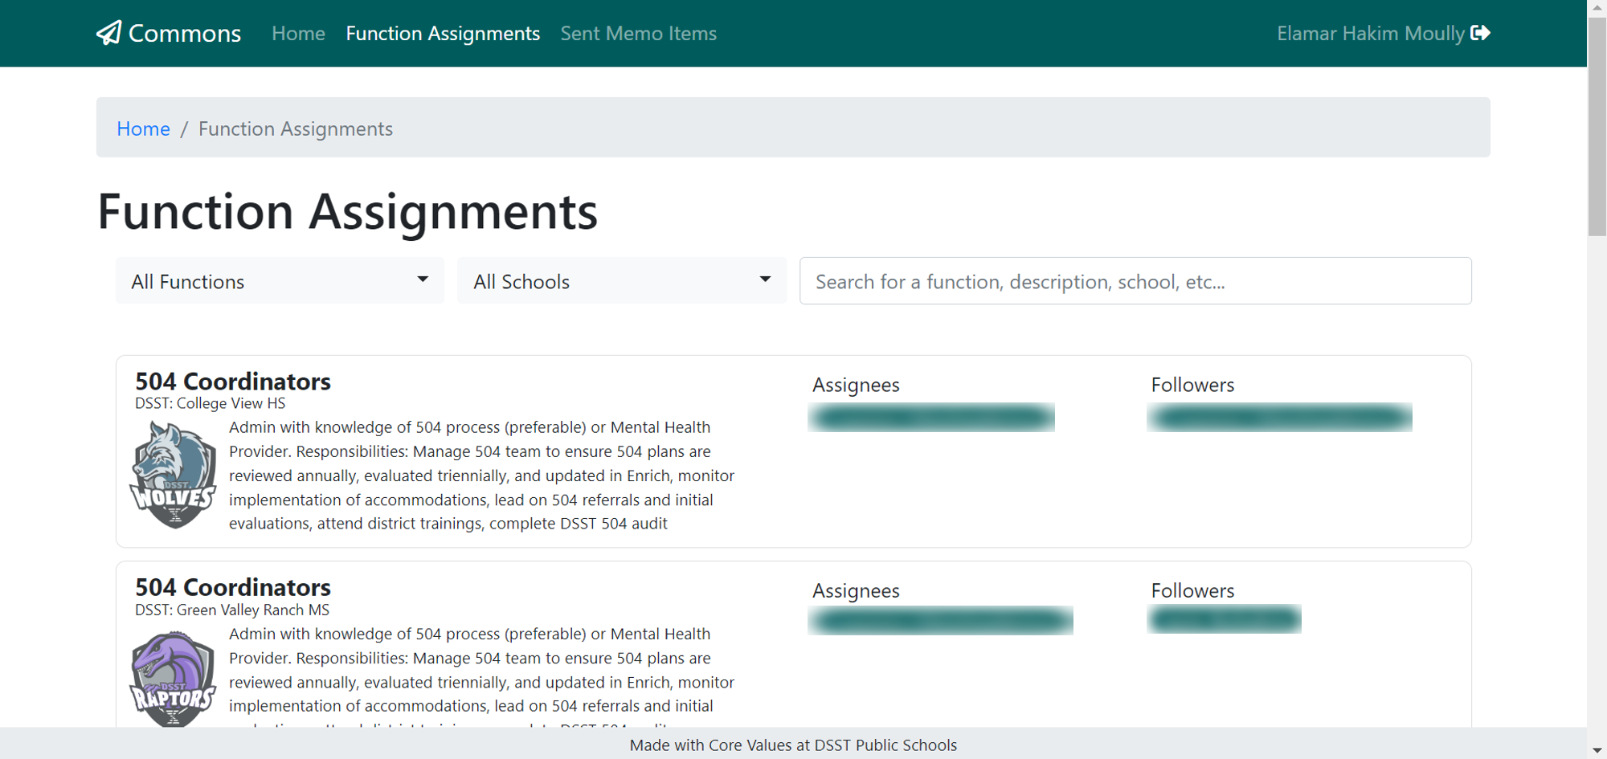Screen dimensions: 1607x759
Task: Click the user name Elamar Hakim Moully
Action: (1370, 33)
